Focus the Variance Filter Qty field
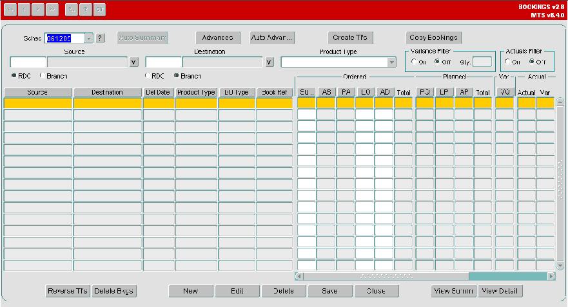568x307 pixels. click(482, 62)
